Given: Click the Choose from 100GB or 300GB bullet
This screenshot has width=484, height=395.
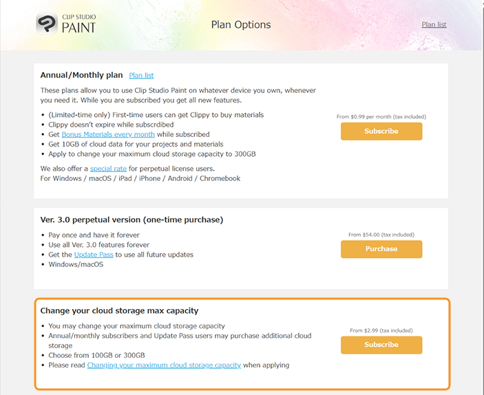Looking at the screenshot, I should [x=96, y=355].
